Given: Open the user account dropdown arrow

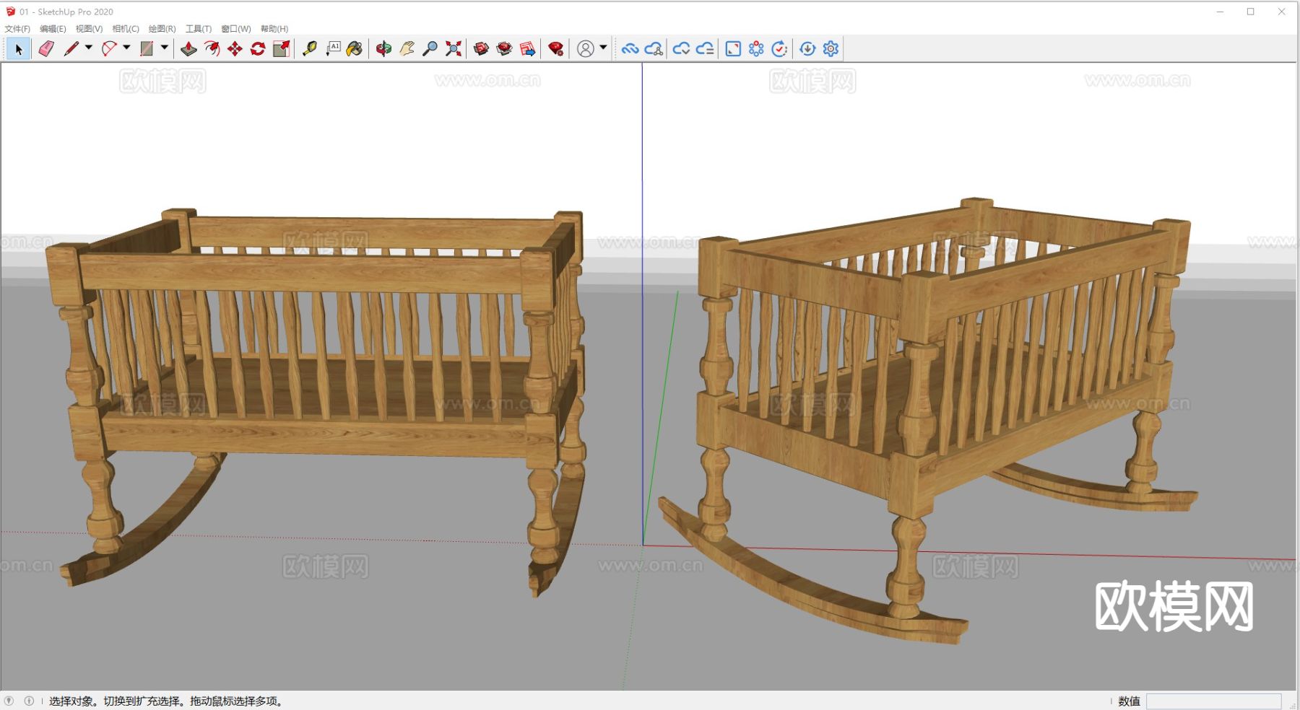Looking at the screenshot, I should pyautogui.click(x=603, y=48).
